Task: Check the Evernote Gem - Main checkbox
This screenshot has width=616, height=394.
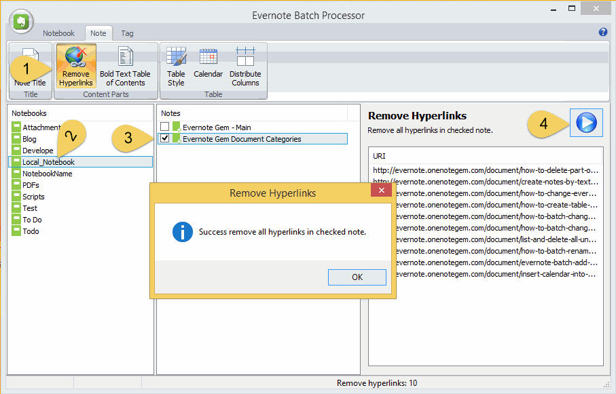Action: pos(164,126)
